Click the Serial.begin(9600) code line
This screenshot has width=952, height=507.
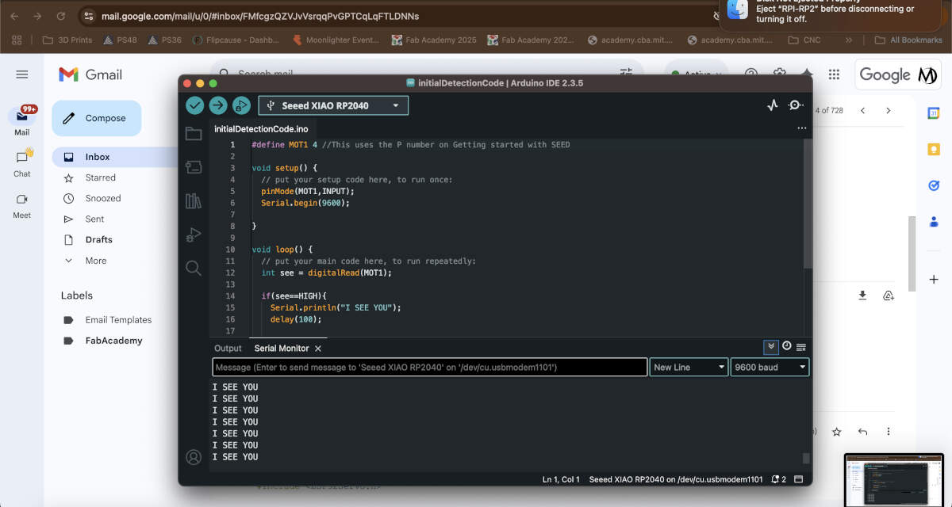click(x=305, y=203)
